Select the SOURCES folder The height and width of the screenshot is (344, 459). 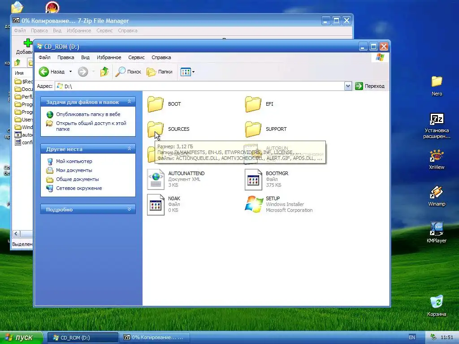[169, 129]
